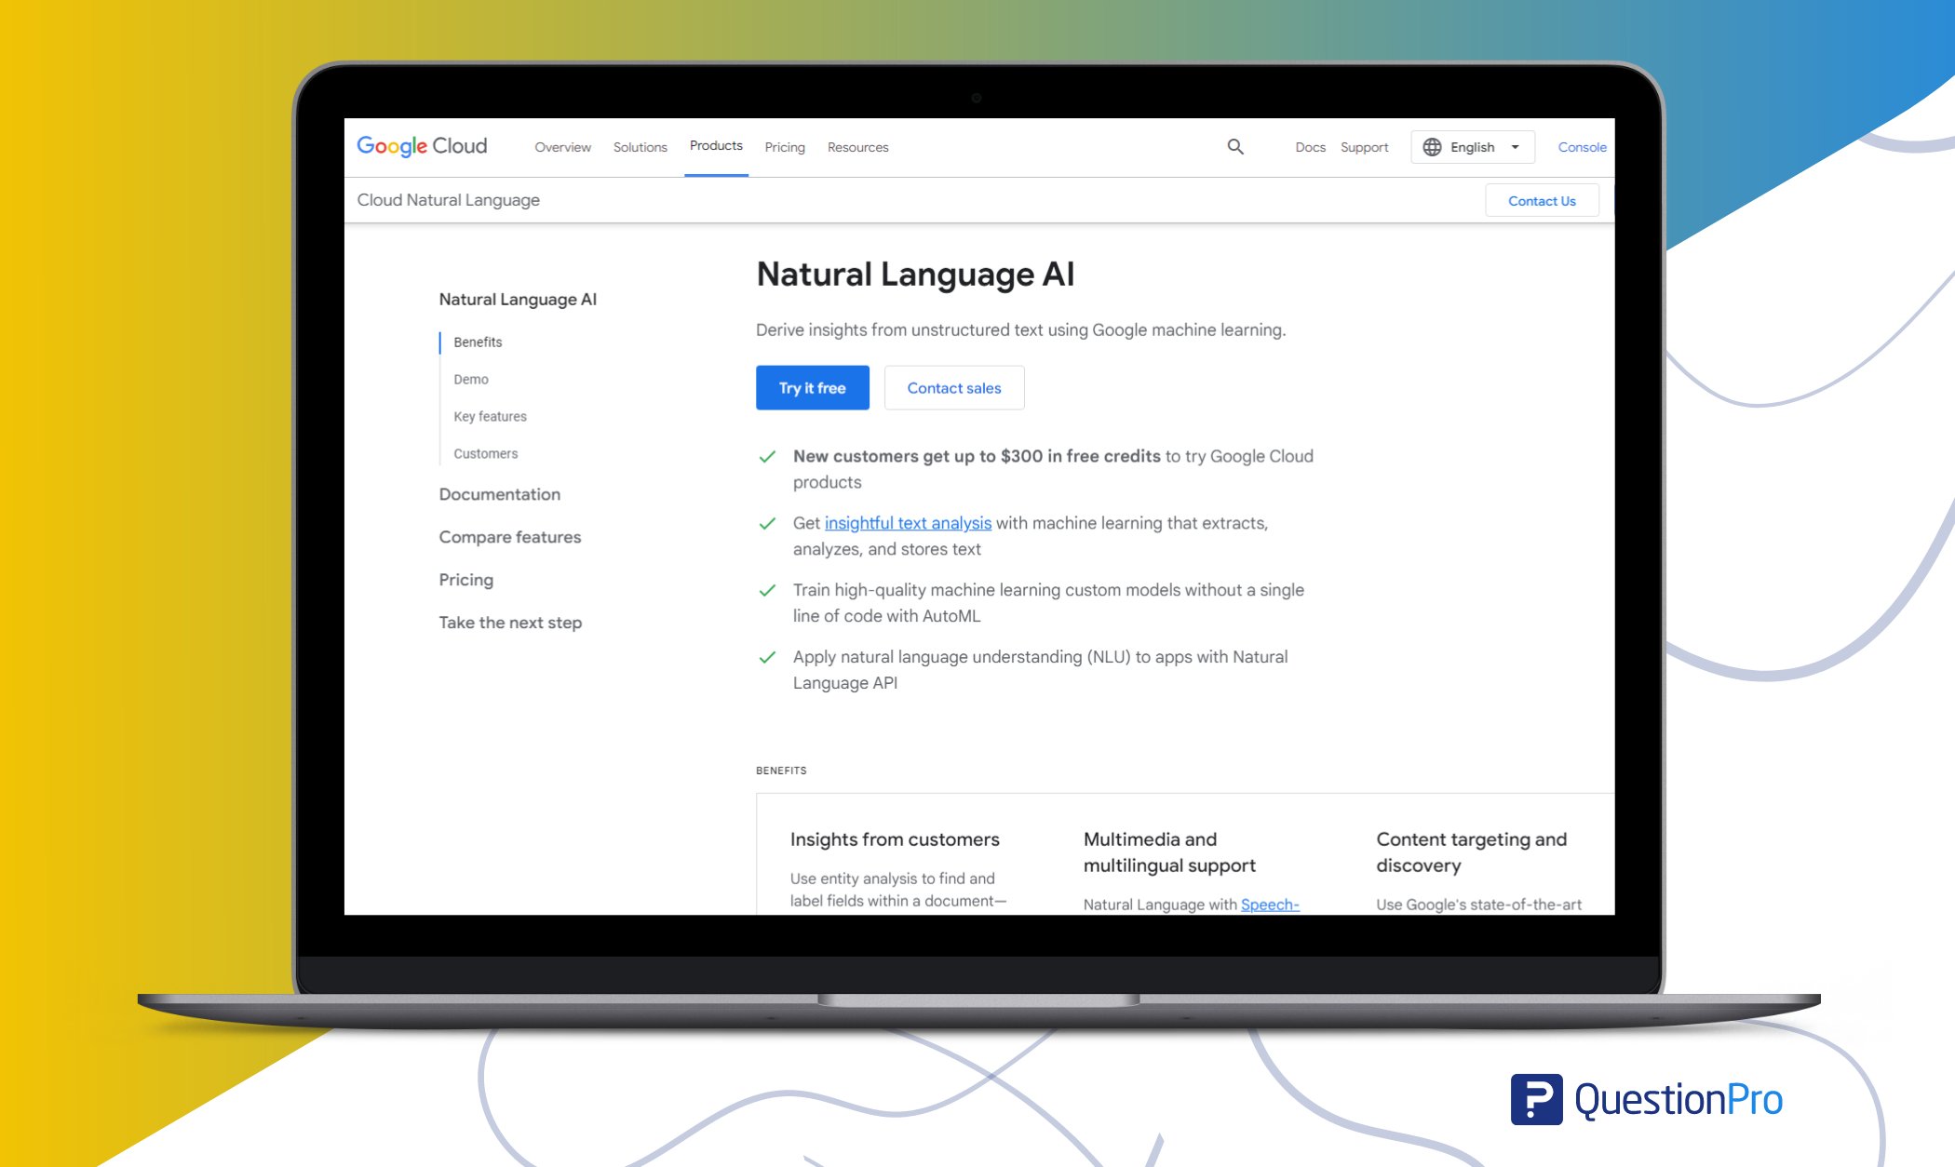Jump to Key features in sidebar

(490, 417)
